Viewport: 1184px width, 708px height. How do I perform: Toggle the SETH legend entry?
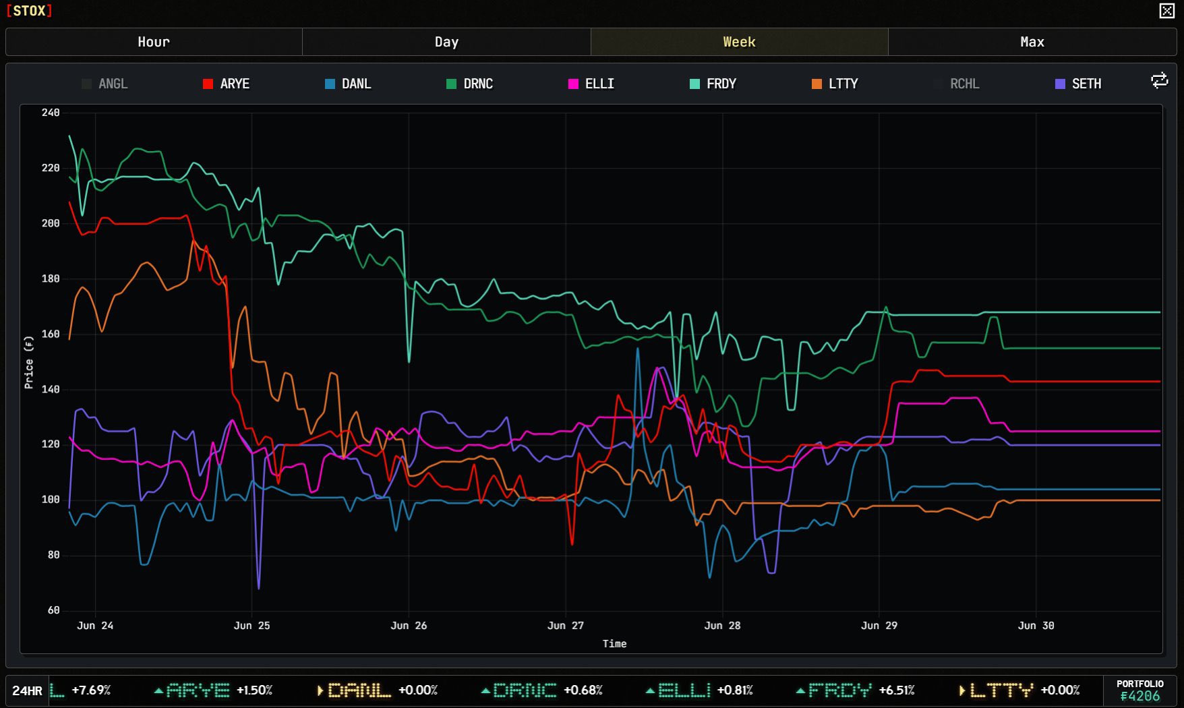point(1078,84)
